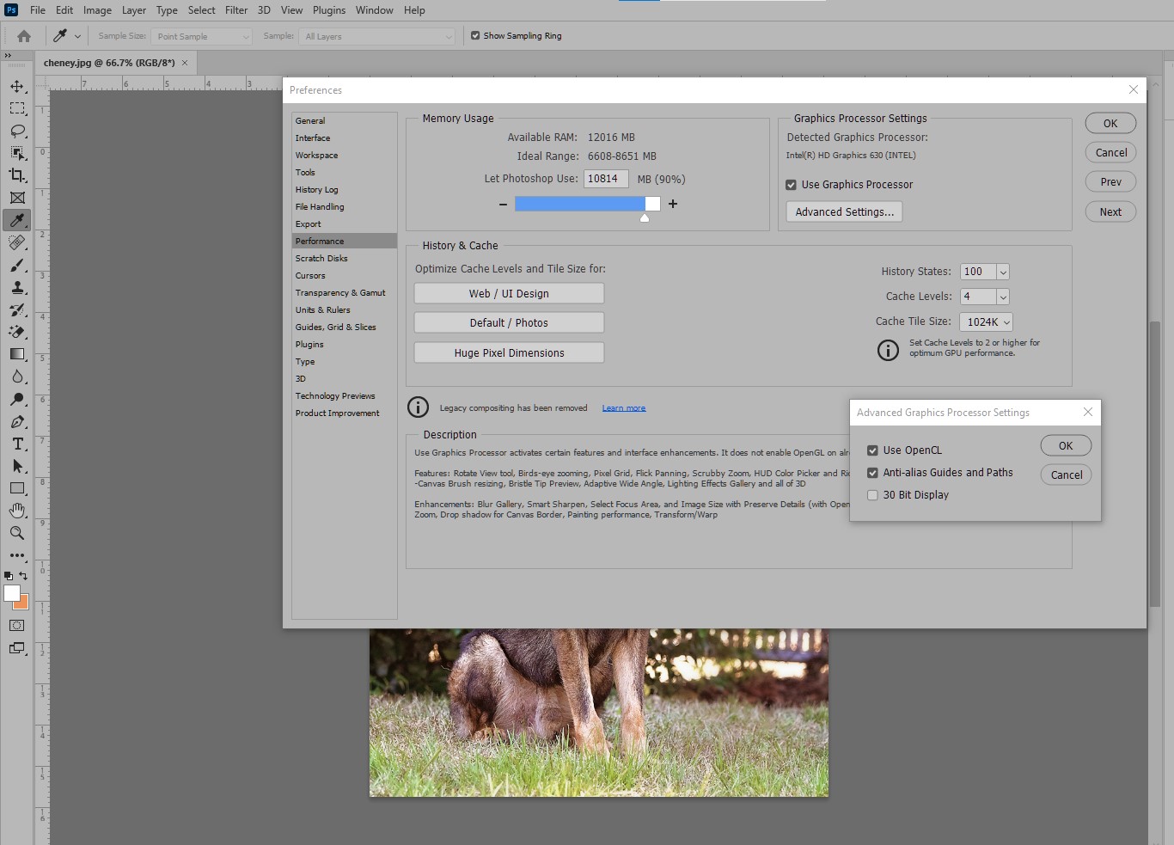
Task: Activate the Crop tool
Action: point(17,175)
